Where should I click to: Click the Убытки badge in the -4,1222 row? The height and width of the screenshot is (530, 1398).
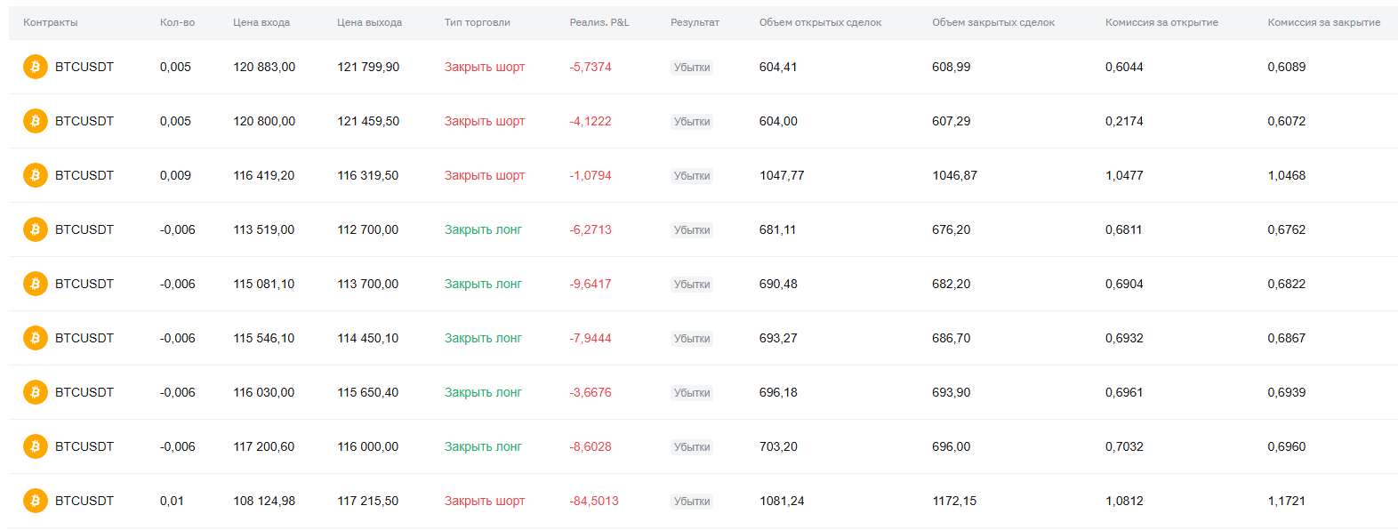pyautogui.click(x=692, y=122)
